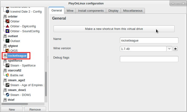Select the outlast virtual drive

(x=13, y=36)
